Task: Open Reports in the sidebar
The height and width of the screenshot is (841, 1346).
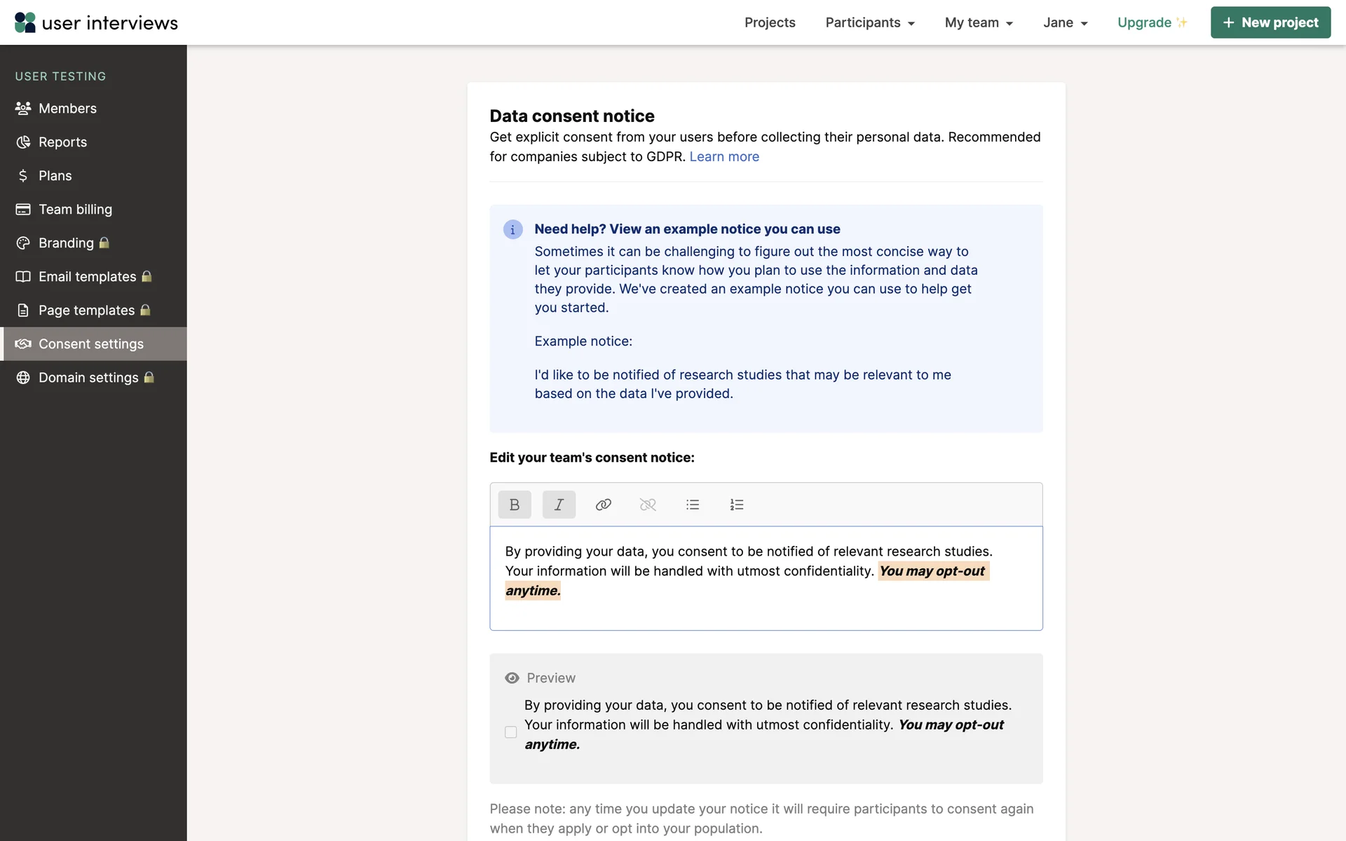Action: pyautogui.click(x=62, y=142)
